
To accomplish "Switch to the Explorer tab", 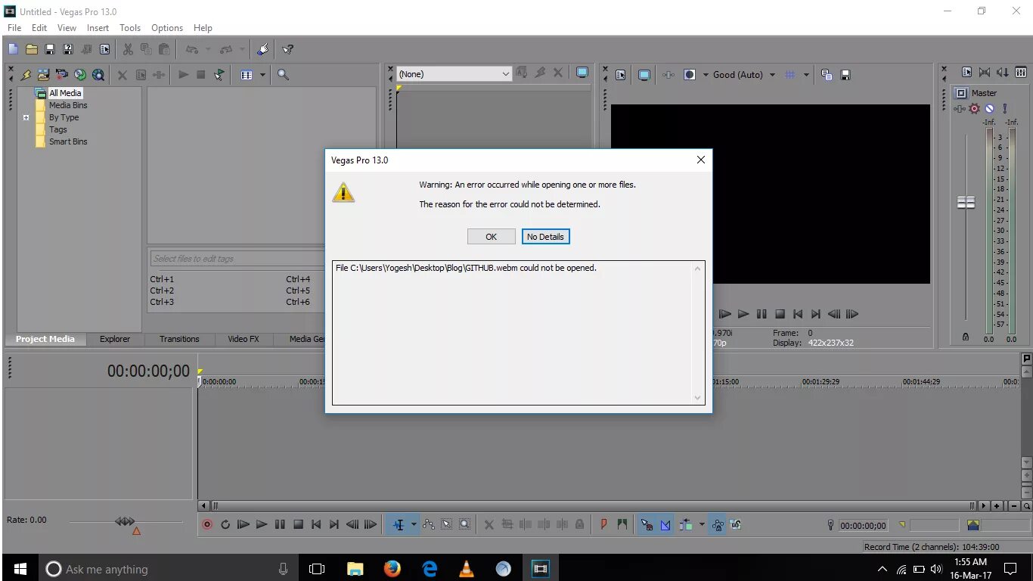I will (115, 339).
